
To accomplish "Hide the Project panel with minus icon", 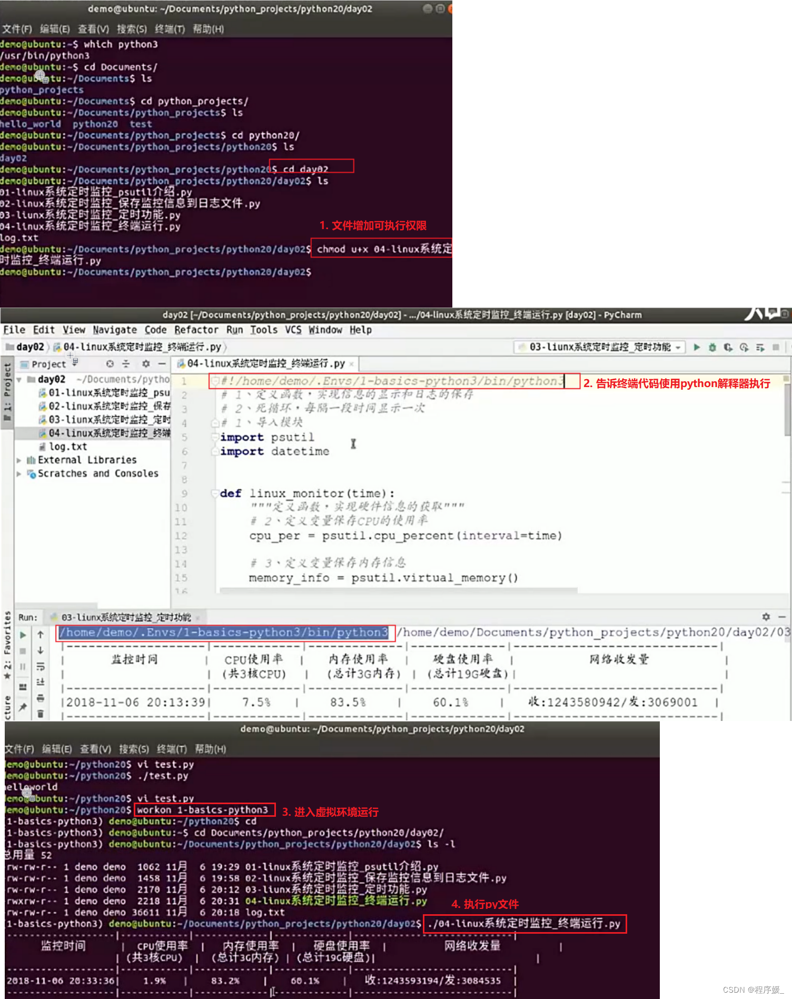I will pyautogui.click(x=162, y=364).
